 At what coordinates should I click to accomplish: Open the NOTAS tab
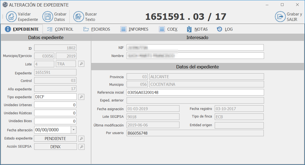(197, 29)
